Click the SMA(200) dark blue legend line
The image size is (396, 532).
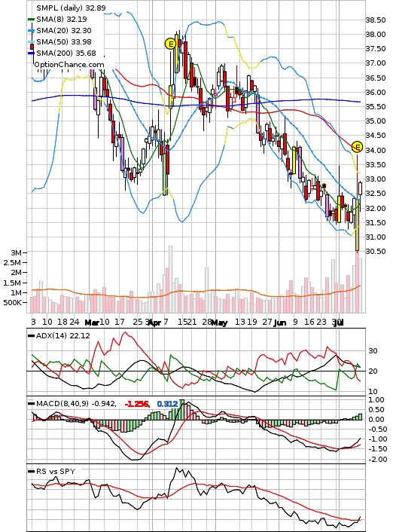tap(31, 54)
